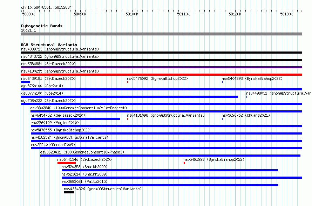Open nsv4334326 gnomAD variant label

103,189
